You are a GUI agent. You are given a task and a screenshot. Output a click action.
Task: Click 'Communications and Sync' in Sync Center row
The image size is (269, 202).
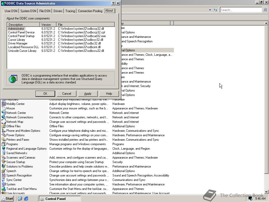pyautogui.click(x=129, y=180)
